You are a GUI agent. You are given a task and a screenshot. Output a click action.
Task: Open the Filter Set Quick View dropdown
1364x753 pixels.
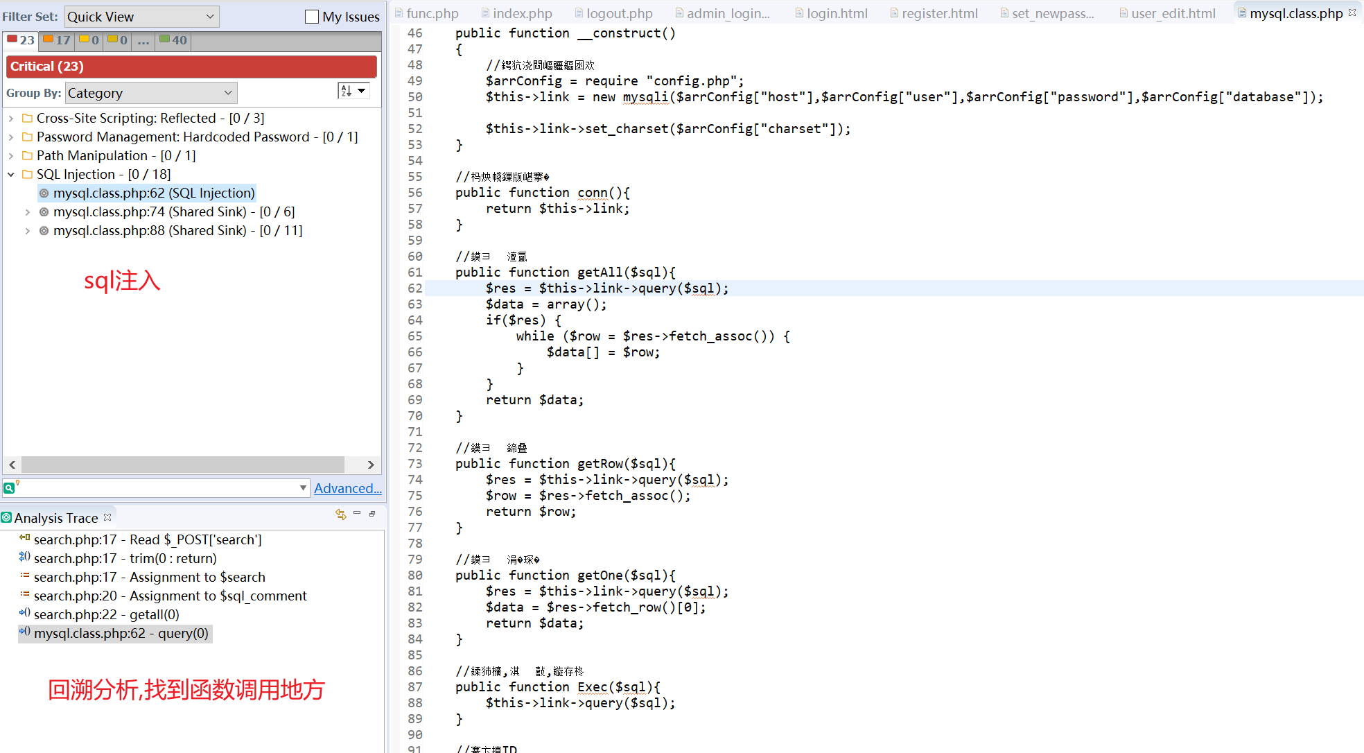tap(141, 17)
